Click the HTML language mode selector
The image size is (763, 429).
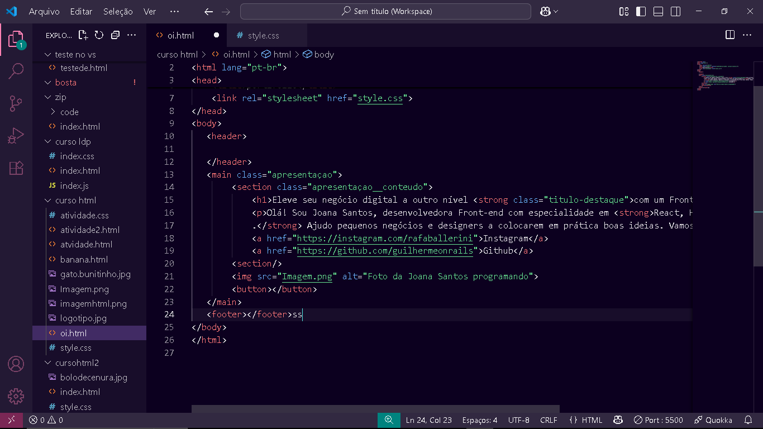pos(586,420)
